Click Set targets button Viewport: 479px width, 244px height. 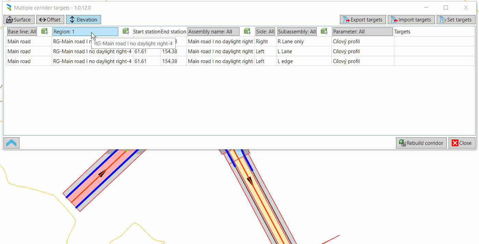coord(456,20)
